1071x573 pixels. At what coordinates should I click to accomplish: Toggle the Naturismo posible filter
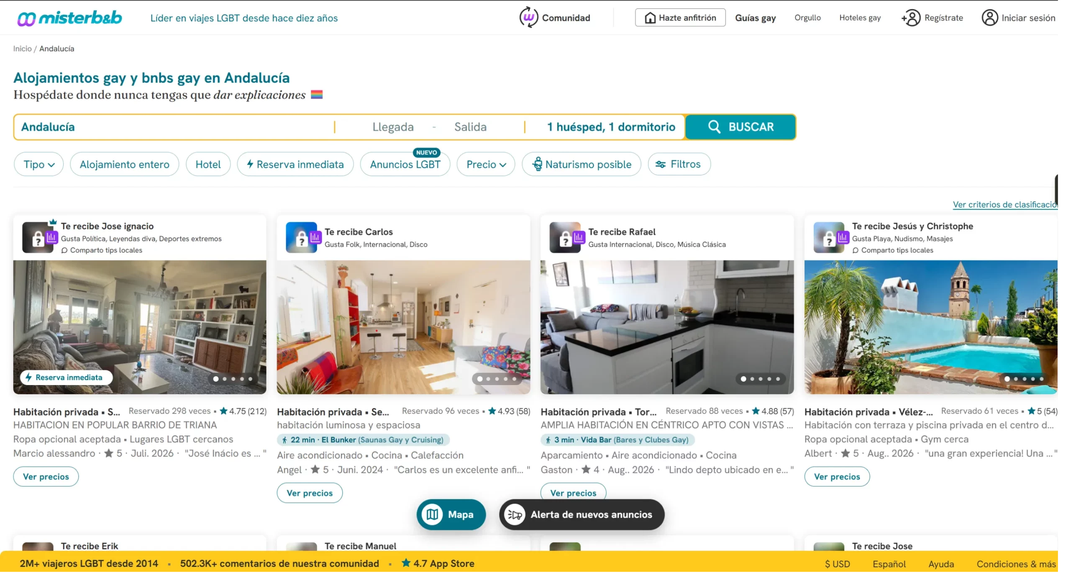pos(581,164)
